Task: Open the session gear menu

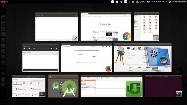Action: [169, 2]
